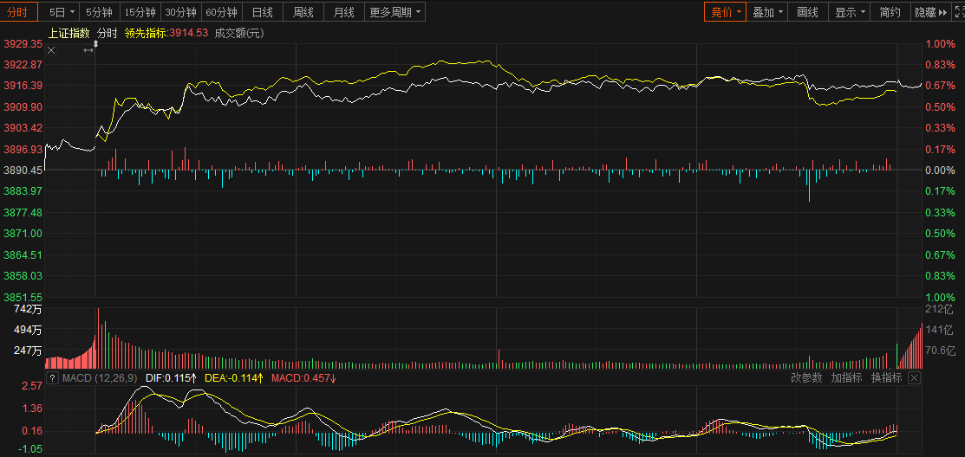Switch to 周线 weekly chart
Viewport: 965px width, 457px height.
(x=303, y=12)
